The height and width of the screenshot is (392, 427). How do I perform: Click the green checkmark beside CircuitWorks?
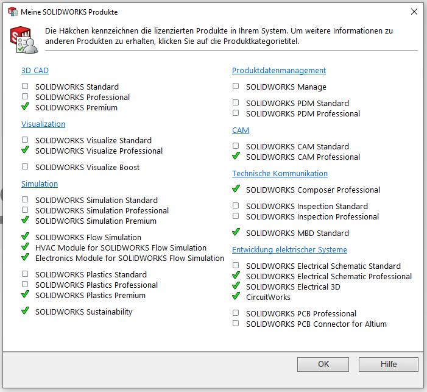coord(236,296)
